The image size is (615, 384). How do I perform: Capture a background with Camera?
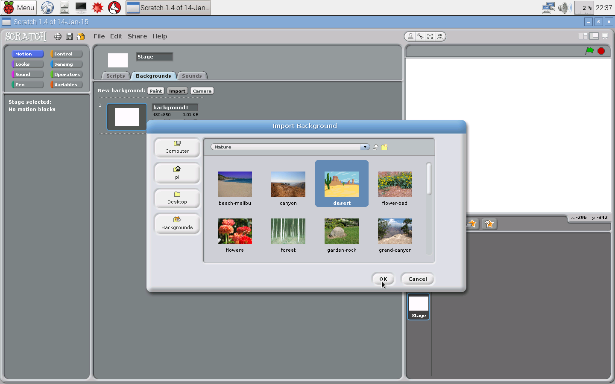pyautogui.click(x=202, y=90)
